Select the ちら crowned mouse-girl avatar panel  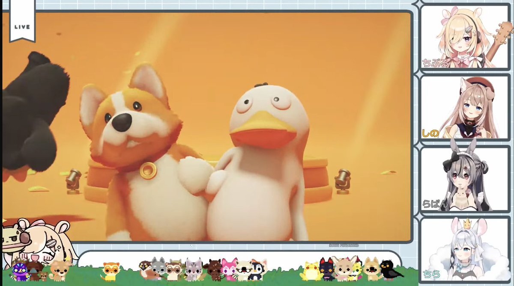click(x=465, y=250)
